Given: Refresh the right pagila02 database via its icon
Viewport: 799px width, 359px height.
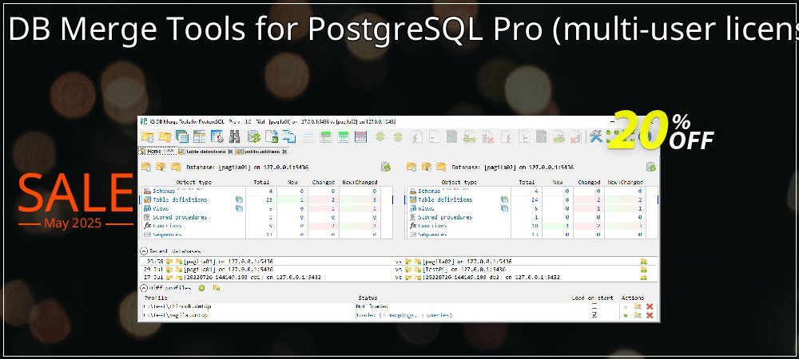Looking at the screenshot, I should click(651, 167).
